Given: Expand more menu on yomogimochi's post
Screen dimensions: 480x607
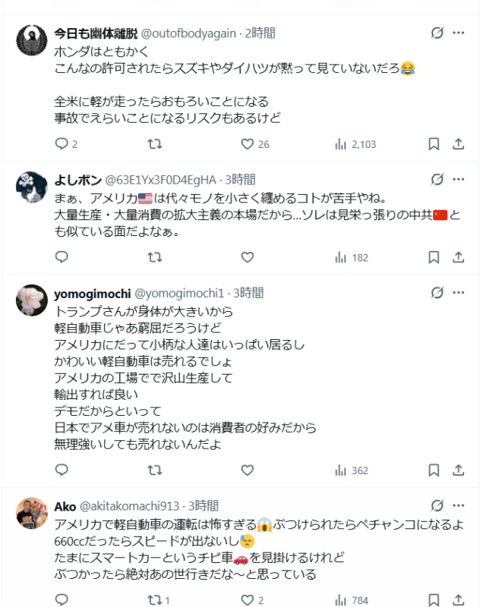Looking at the screenshot, I should tap(458, 292).
